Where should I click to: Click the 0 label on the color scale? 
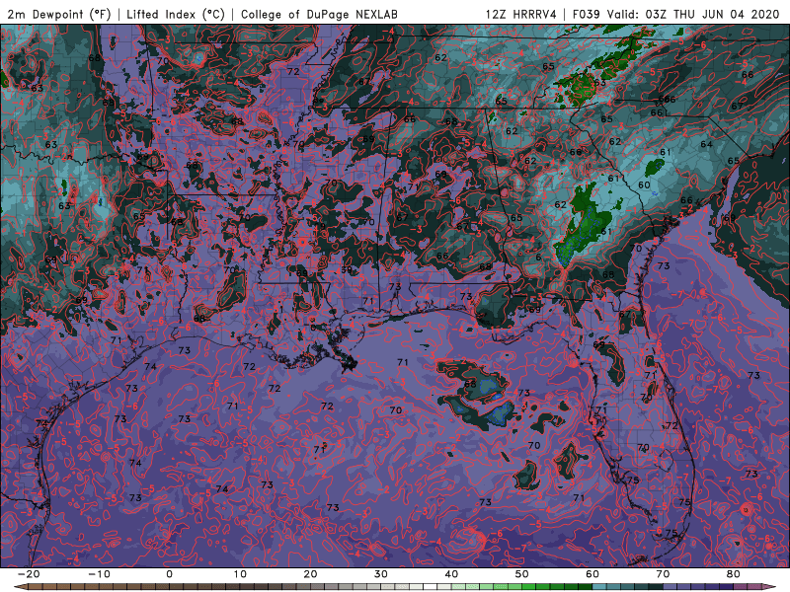169,574
